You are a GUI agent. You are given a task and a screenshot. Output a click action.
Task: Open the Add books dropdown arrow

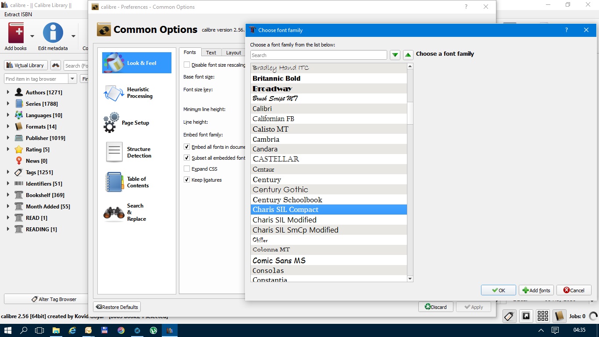pyautogui.click(x=32, y=36)
